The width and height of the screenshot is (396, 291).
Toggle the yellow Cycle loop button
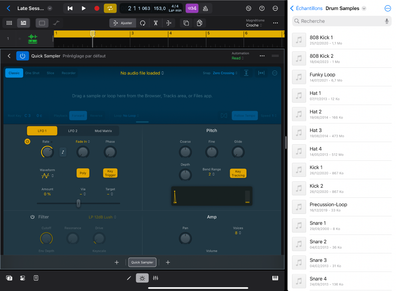pos(110,8)
